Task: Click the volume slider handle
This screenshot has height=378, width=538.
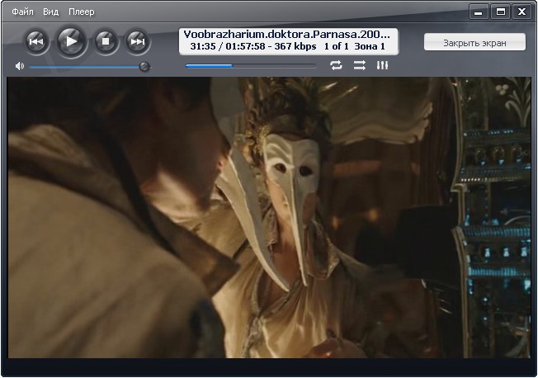Action: coord(144,66)
